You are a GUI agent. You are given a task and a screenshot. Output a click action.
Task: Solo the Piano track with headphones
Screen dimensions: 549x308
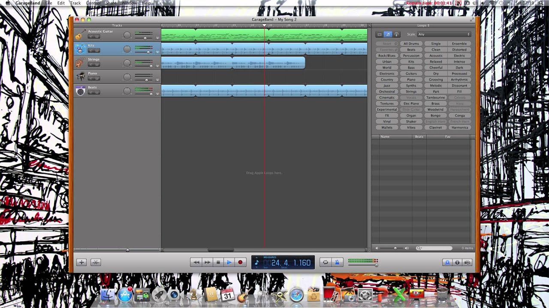click(x=97, y=79)
